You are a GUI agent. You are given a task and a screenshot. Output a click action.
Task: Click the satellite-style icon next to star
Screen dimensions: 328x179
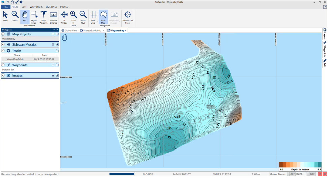[x=17, y=2]
